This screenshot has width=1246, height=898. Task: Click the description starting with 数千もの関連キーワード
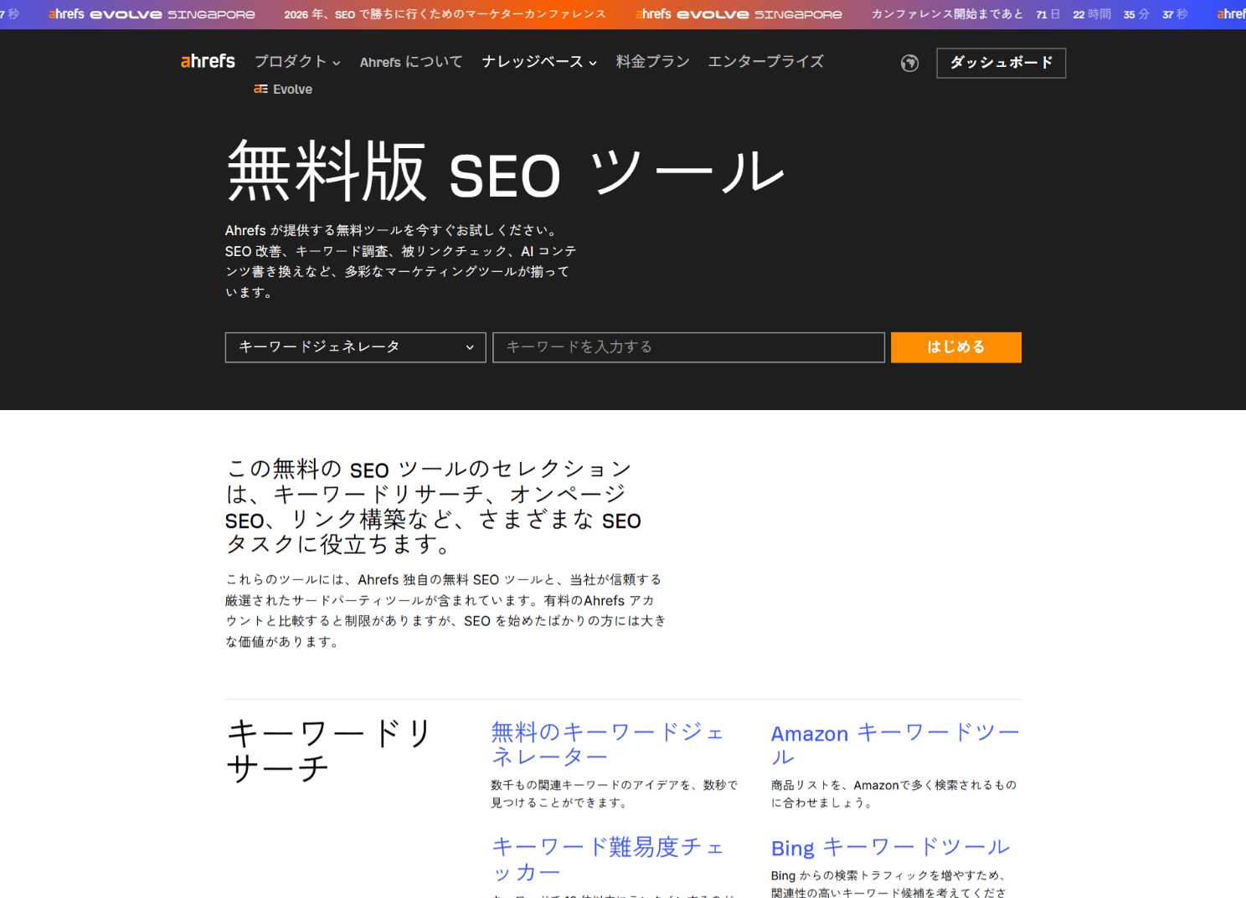click(x=615, y=793)
